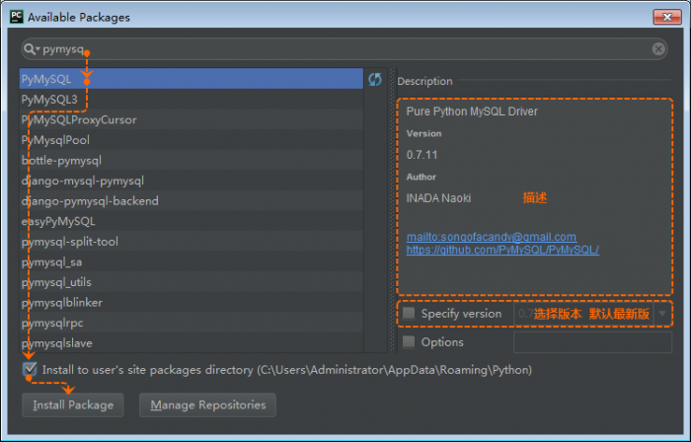Open search options via magnifier icon
The height and width of the screenshot is (442, 691).
point(32,48)
